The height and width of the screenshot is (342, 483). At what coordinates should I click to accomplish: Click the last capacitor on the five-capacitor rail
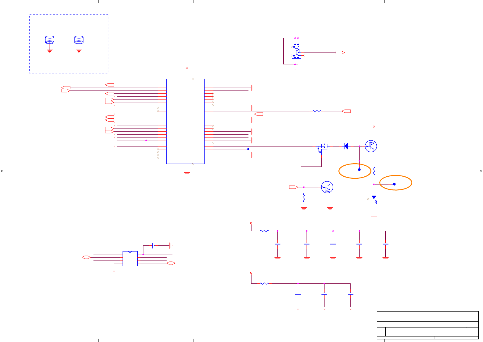point(385,244)
